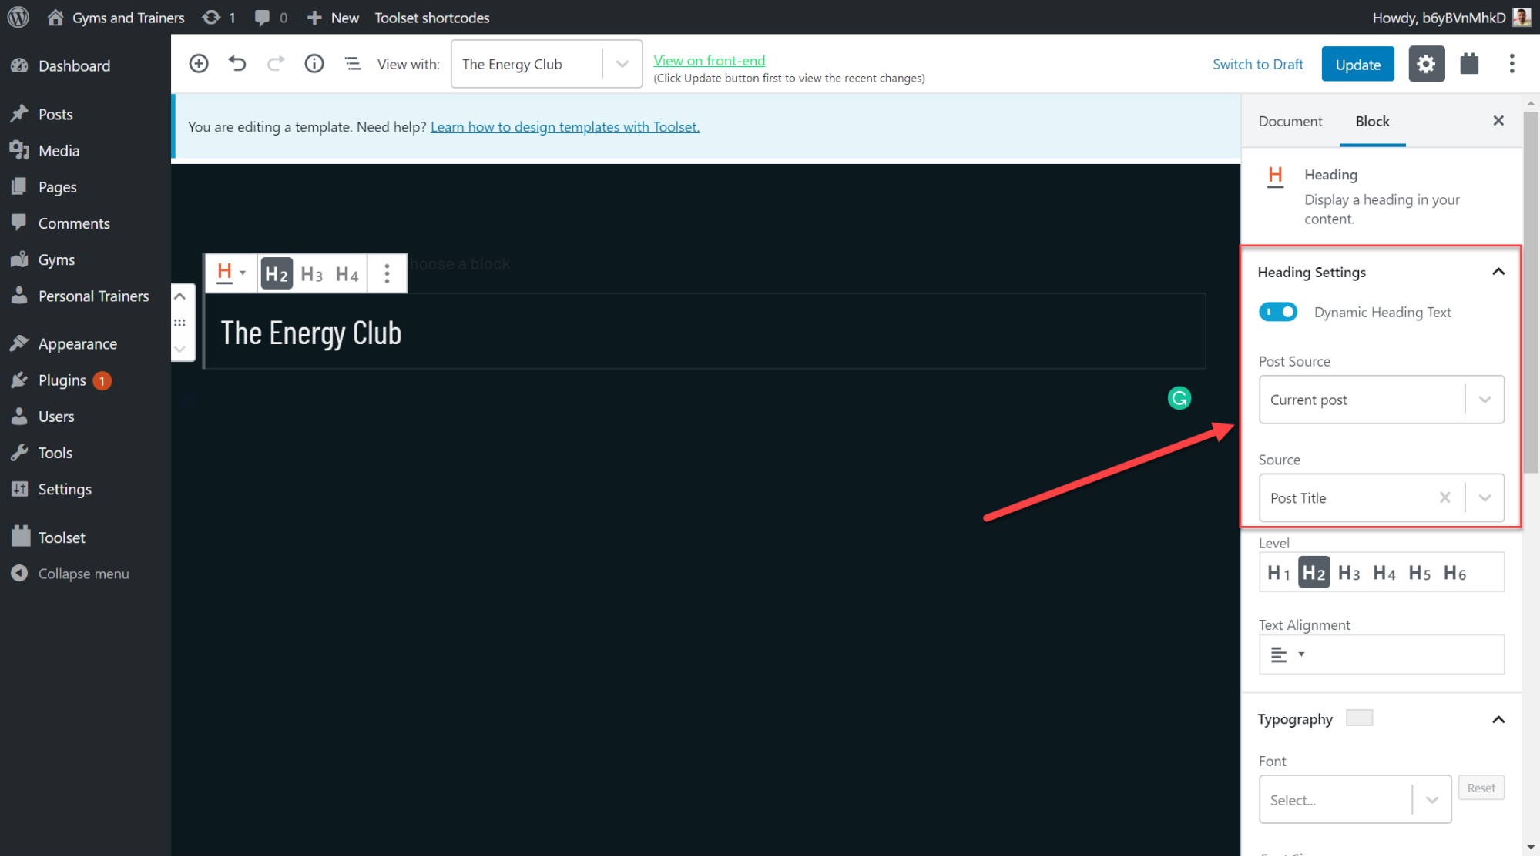Toggle the Typography indicator checkbox

1359,717
